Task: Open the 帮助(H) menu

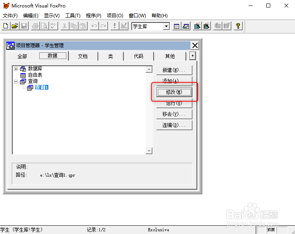Action: [159, 16]
